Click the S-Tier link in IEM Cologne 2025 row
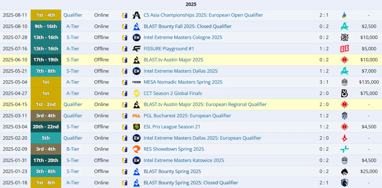 click(x=73, y=38)
